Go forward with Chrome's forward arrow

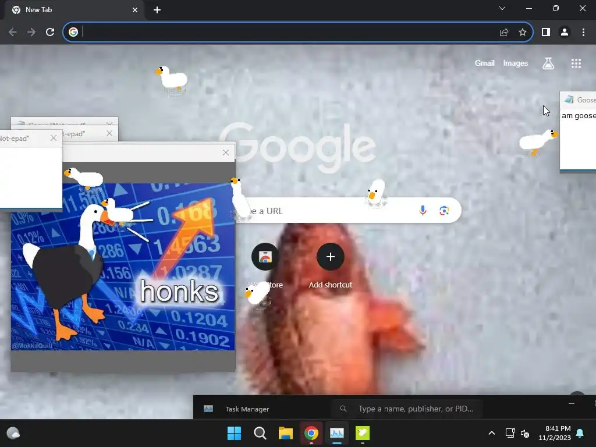point(31,32)
